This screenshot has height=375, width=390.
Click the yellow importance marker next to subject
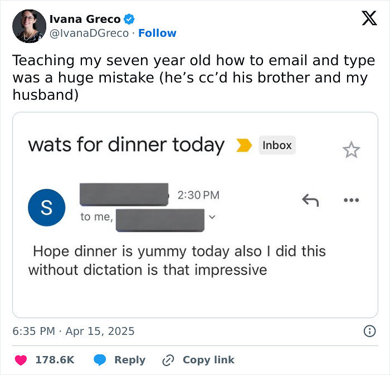(x=244, y=146)
